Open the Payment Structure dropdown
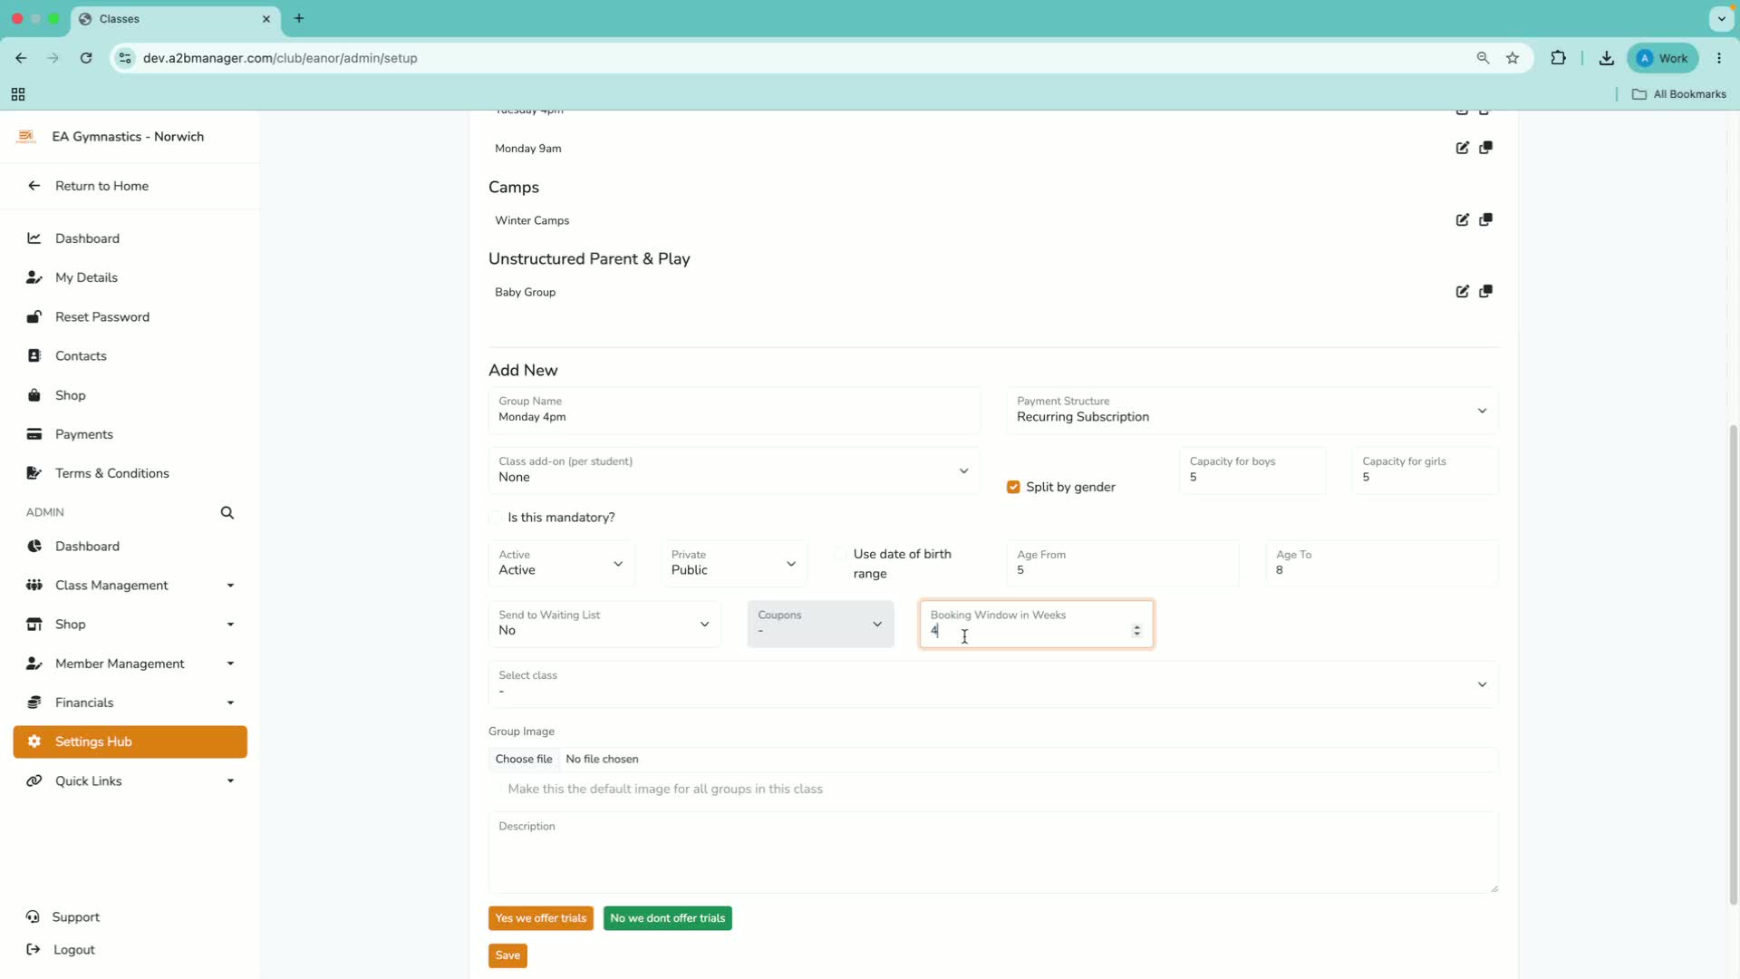The height and width of the screenshot is (979, 1740). [1252, 411]
